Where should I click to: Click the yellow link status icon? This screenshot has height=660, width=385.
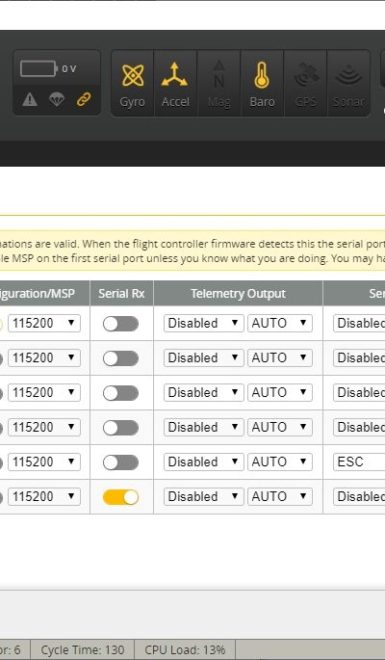point(84,99)
